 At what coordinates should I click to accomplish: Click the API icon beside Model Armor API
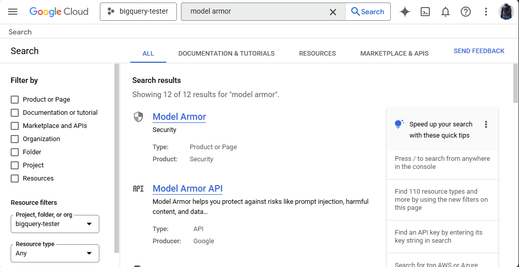point(138,189)
